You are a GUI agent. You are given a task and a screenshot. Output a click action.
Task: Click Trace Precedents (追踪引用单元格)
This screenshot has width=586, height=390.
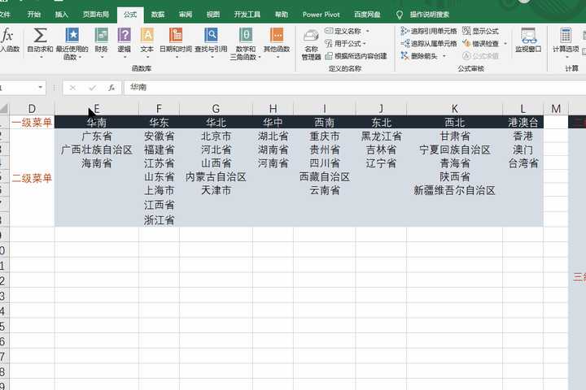click(x=429, y=31)
